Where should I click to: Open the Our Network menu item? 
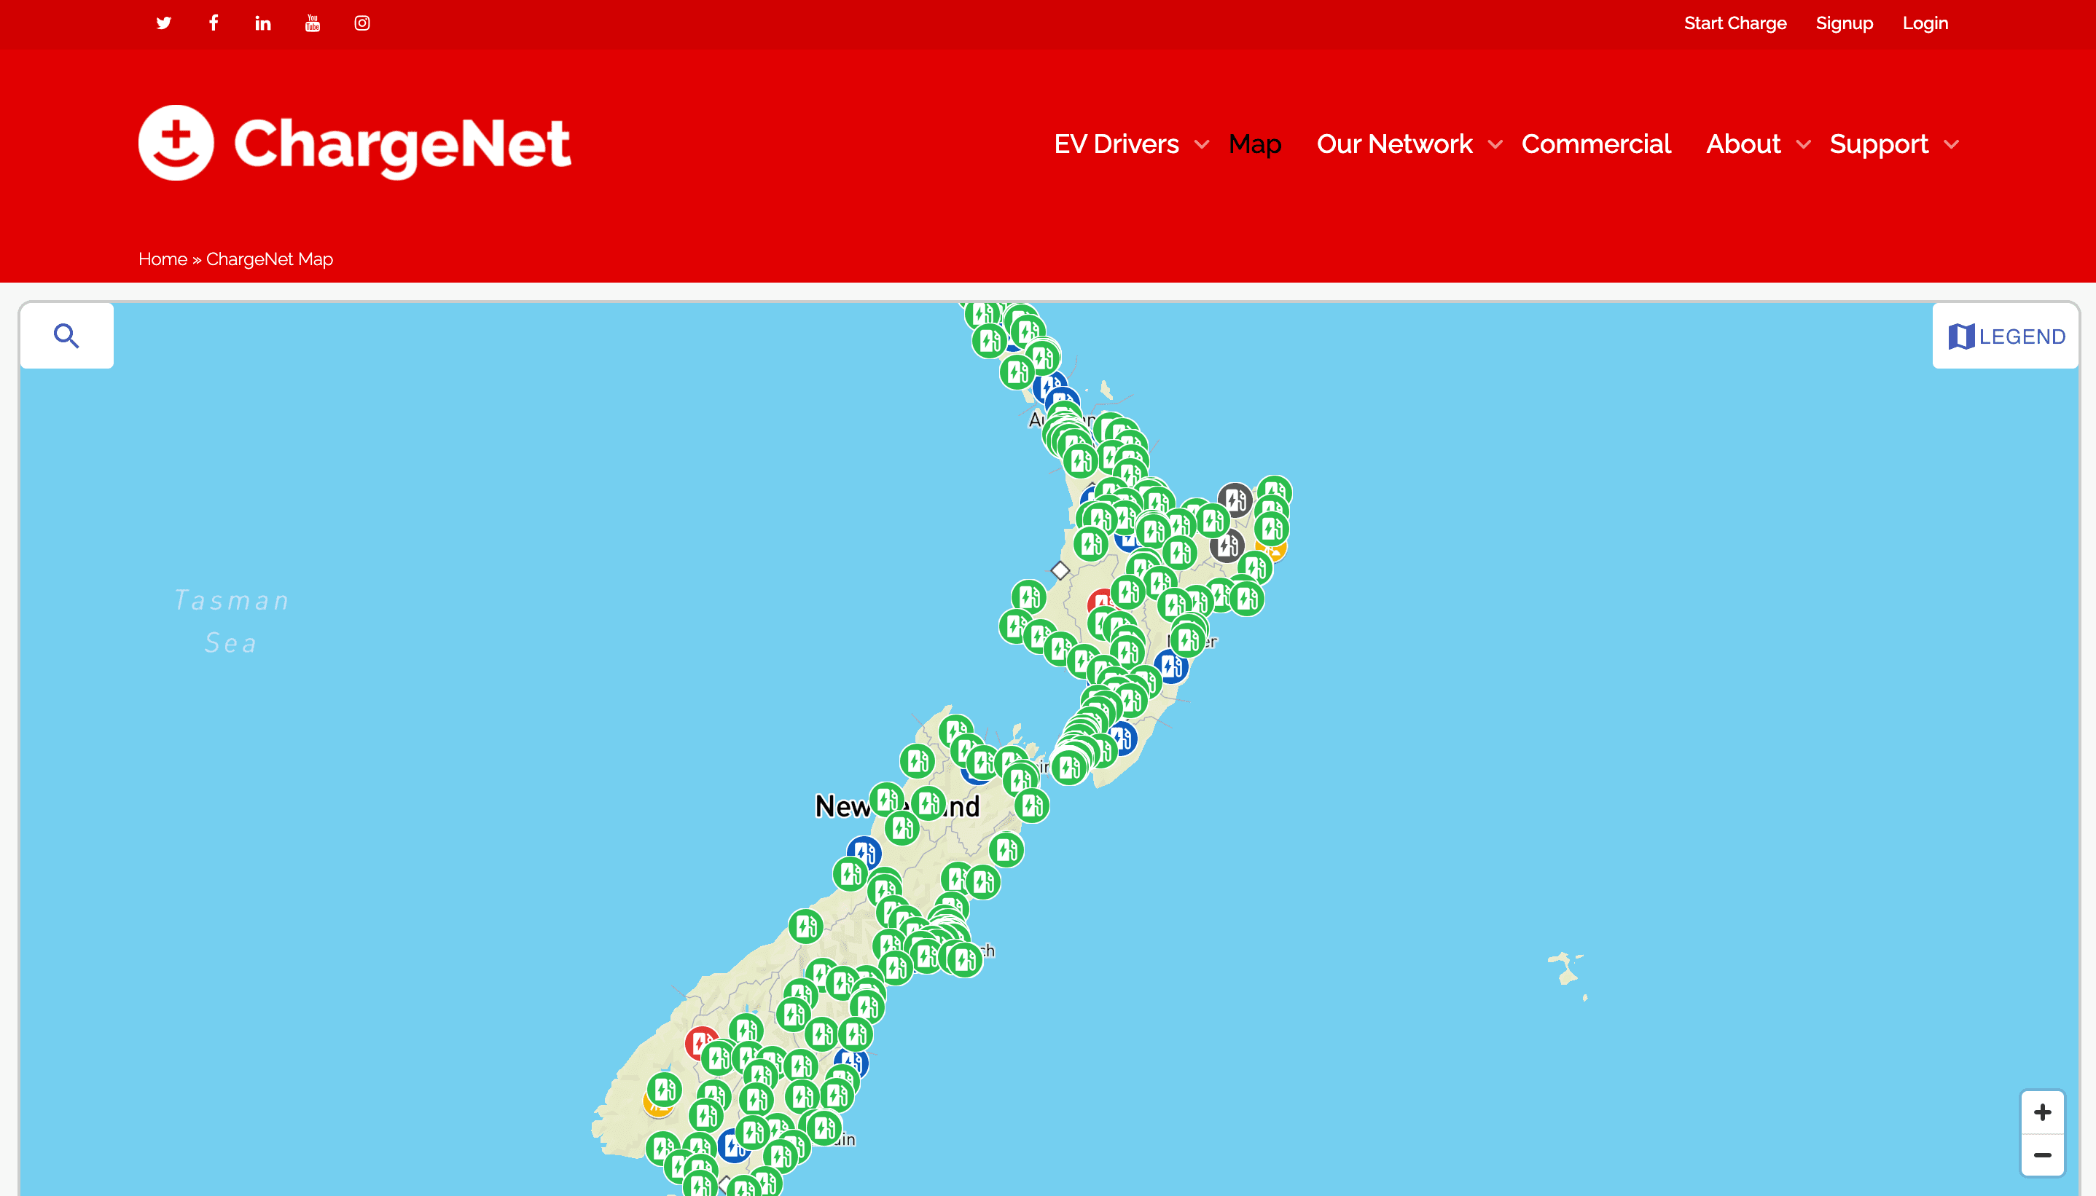1394,143
